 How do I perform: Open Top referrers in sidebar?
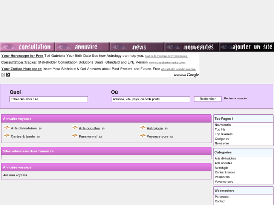[x=223, y=134]
